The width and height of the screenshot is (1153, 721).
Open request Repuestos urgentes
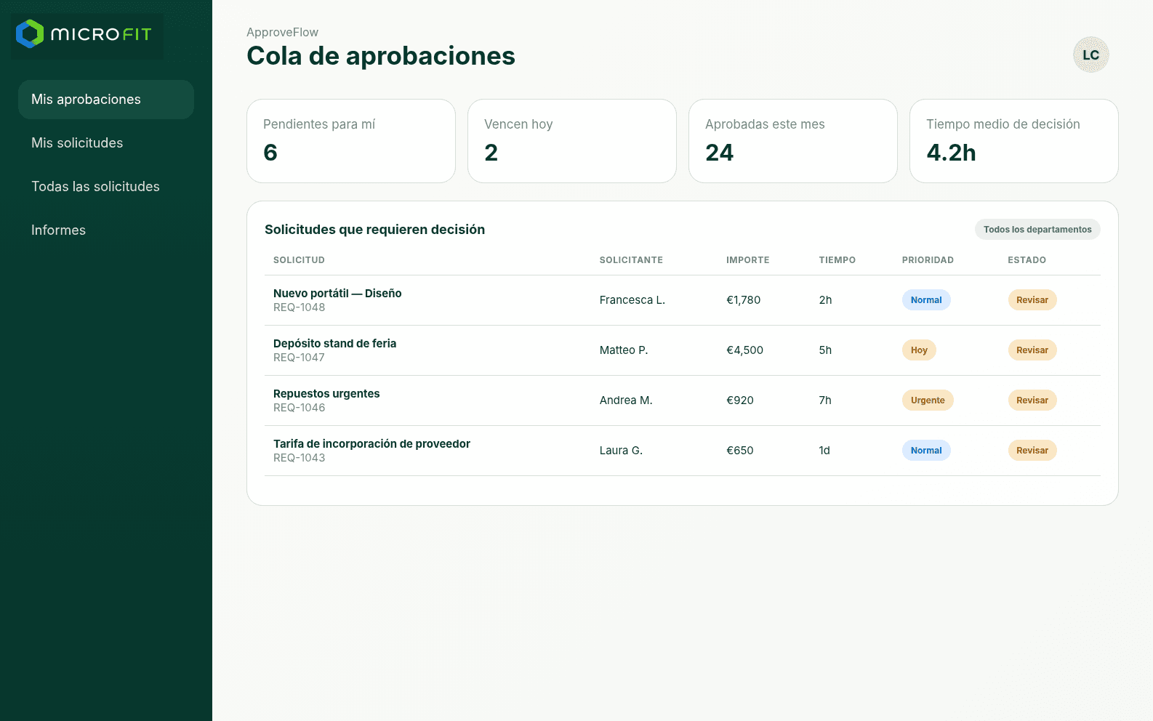tap(326, 394)
